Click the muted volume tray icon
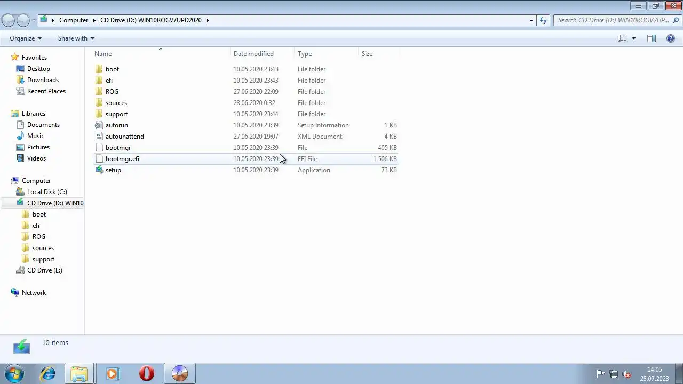Screen dimensions: 683x384 626,374
